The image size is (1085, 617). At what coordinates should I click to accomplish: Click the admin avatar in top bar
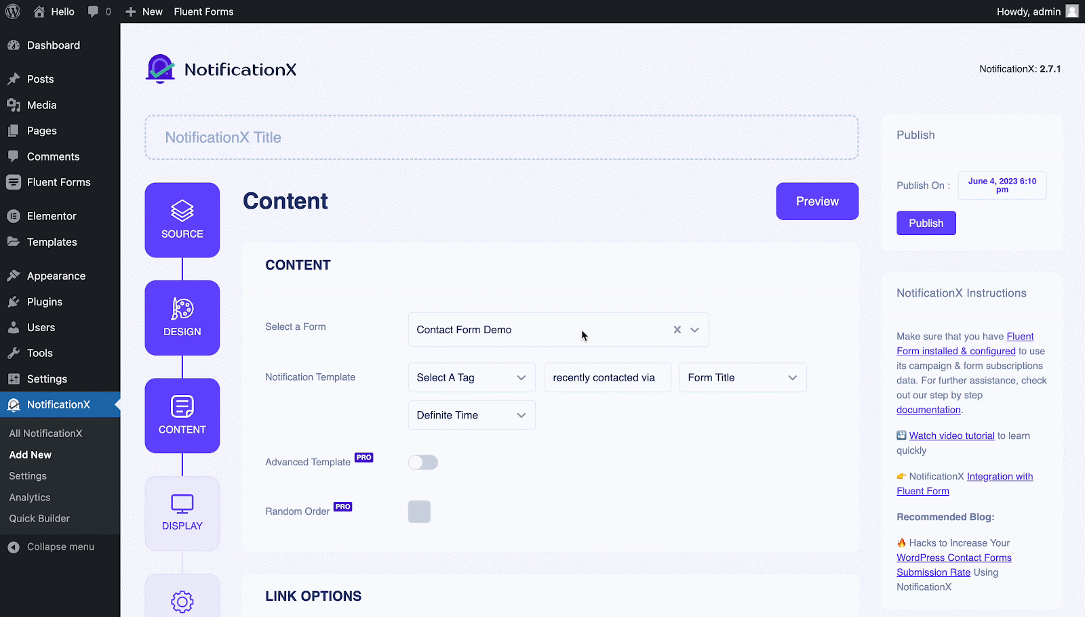pos(1072,12)
